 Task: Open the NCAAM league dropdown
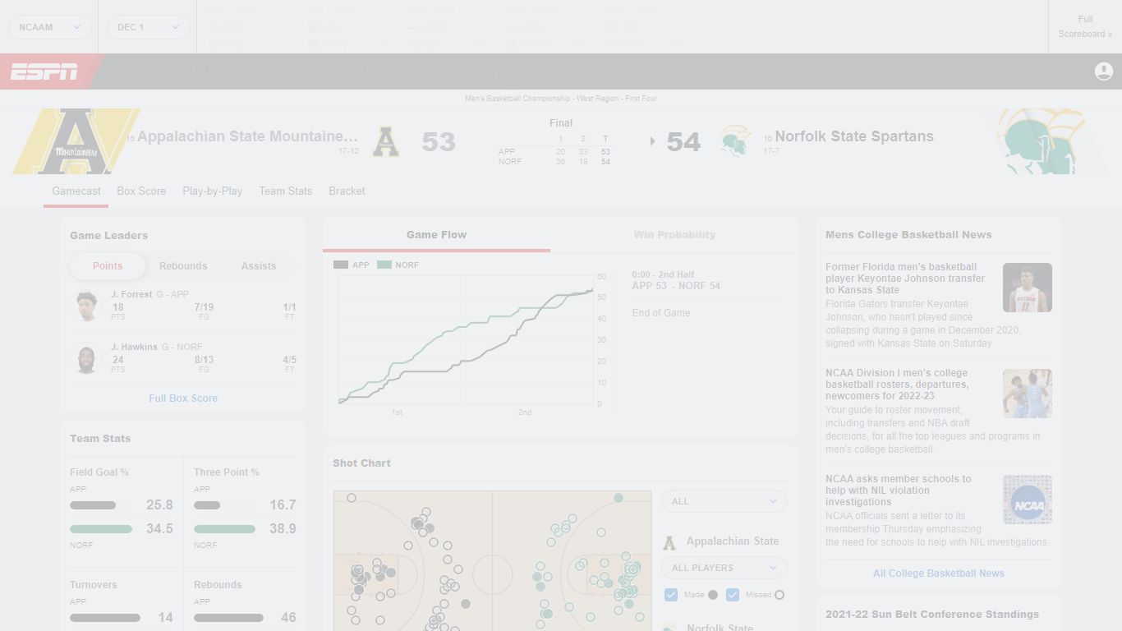click(49, 27)
